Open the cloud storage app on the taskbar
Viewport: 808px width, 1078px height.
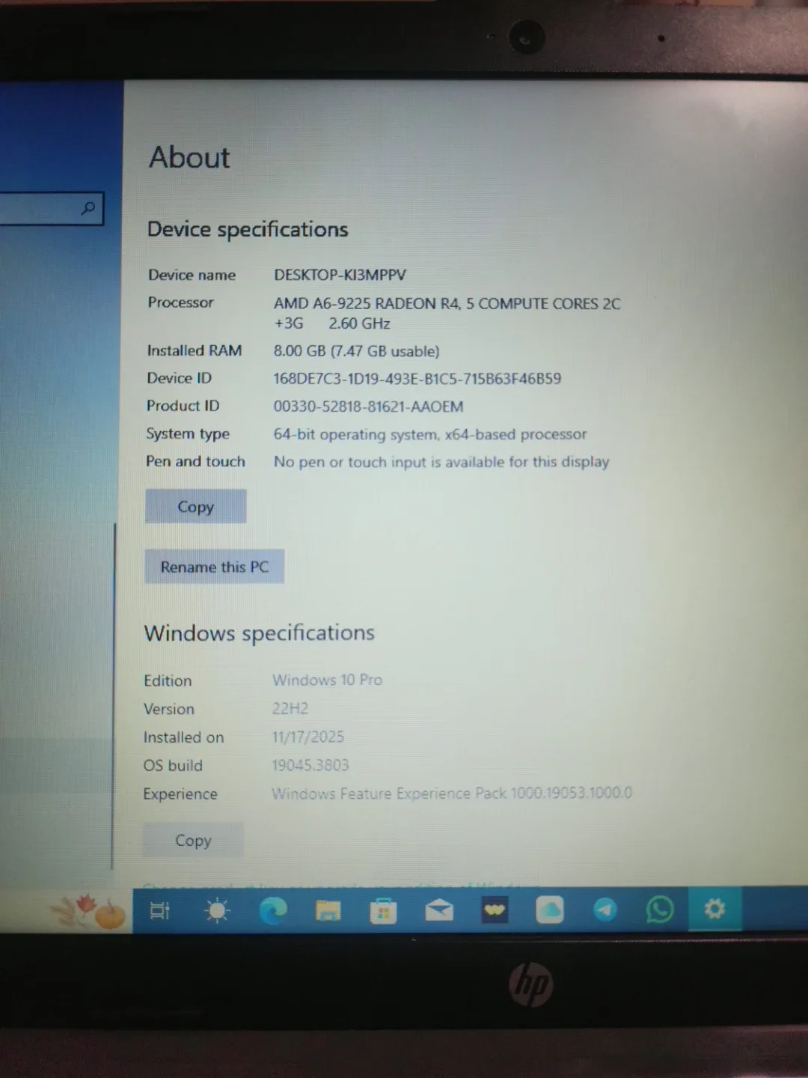(x=550, y=910)
